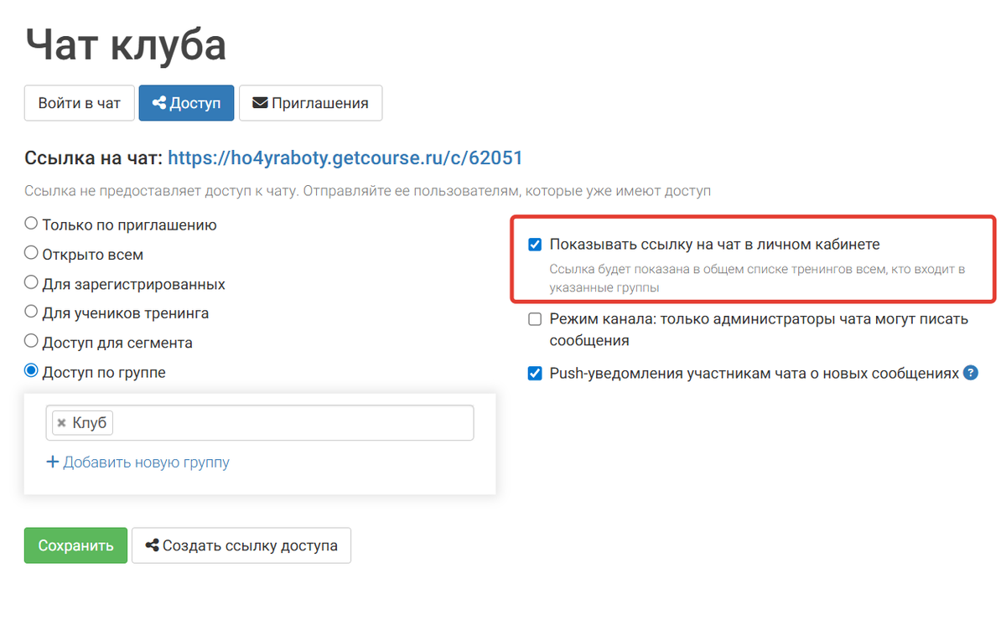Enable Режим канала checkbox

tap(534, 319)
